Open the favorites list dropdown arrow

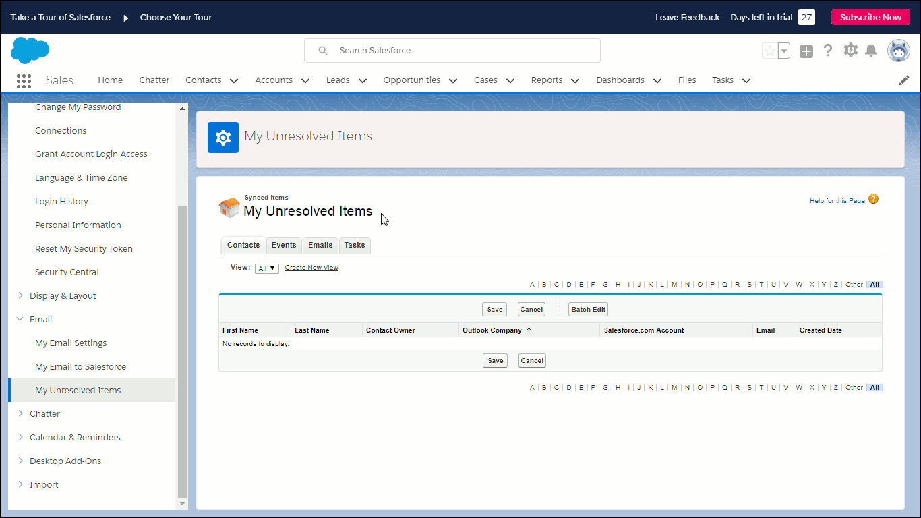783,51
